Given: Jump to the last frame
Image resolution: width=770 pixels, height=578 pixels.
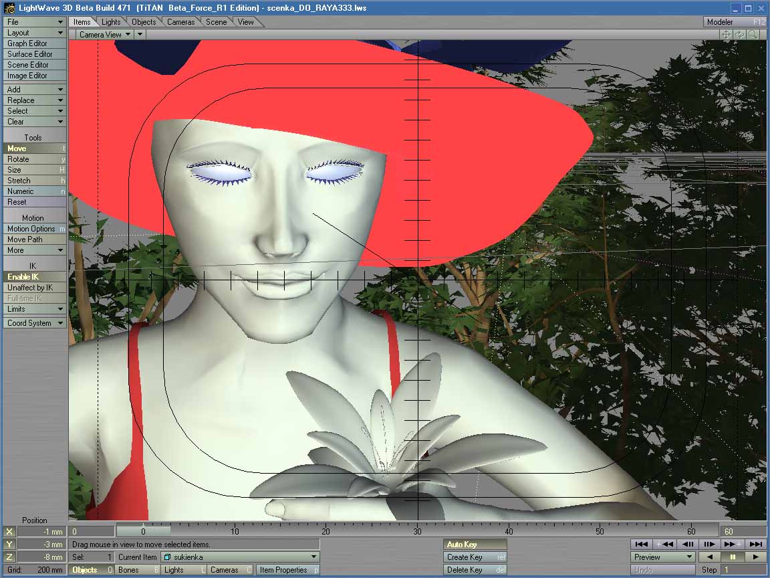Looking at the screenshot, I should [x=755, y=544].
